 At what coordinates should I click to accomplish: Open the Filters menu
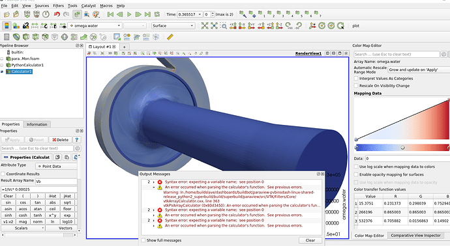[x=58, y=6]
